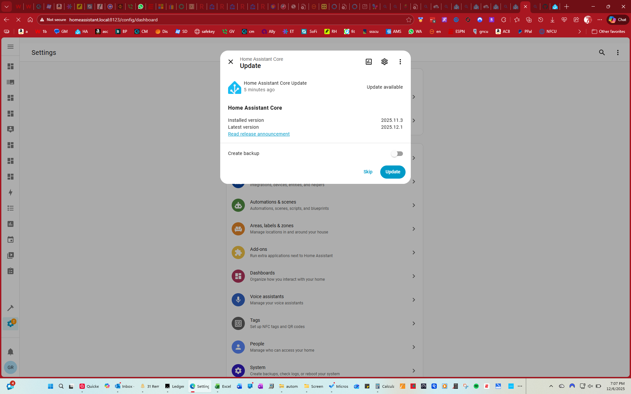Open GR user profile avatar
The height and width of the screenshot is (394, 631).
[x=11, y=367]
